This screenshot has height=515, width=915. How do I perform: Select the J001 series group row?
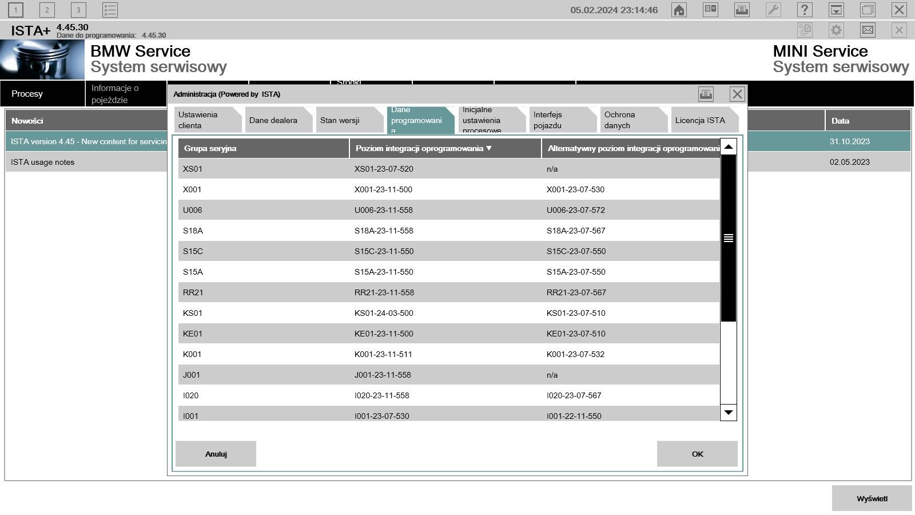pyautogui.click(x=449, y=375)
